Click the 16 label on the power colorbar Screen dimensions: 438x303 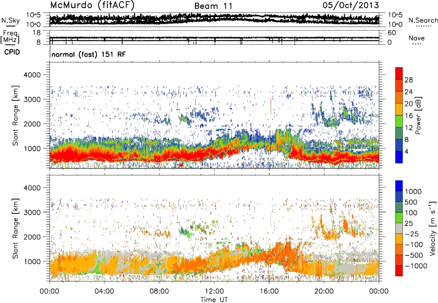(408, 116)
